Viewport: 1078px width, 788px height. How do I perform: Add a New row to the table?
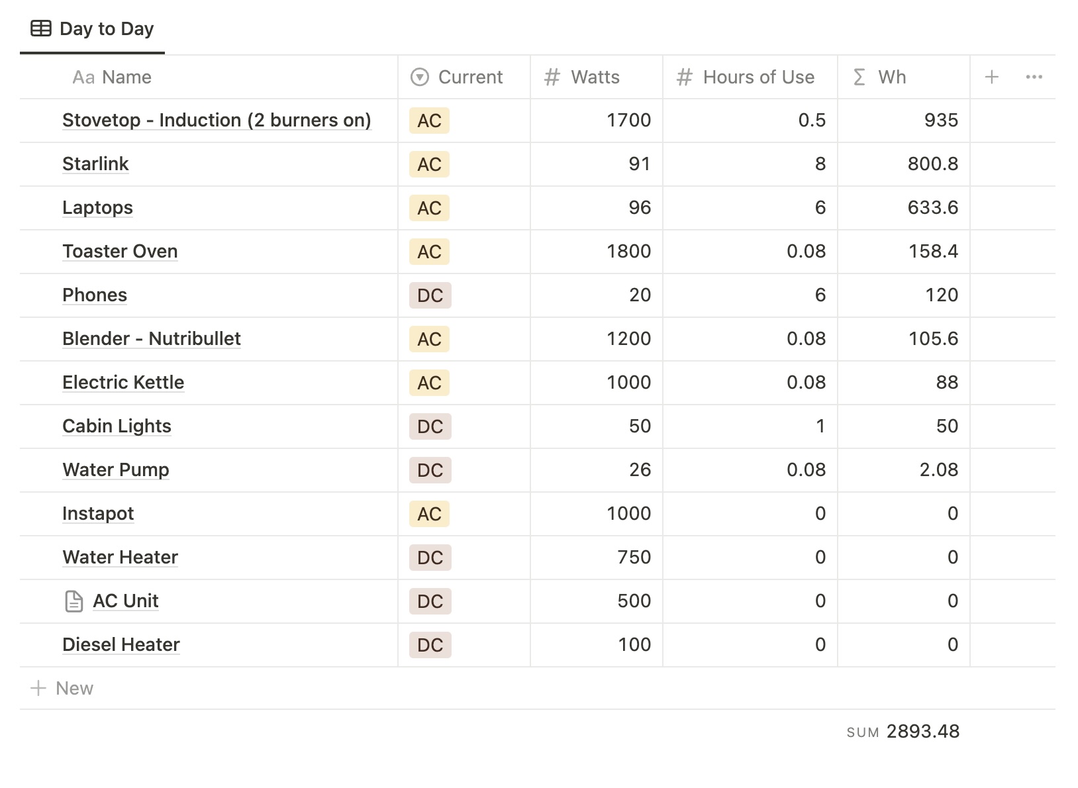click(x=74, y=689)
